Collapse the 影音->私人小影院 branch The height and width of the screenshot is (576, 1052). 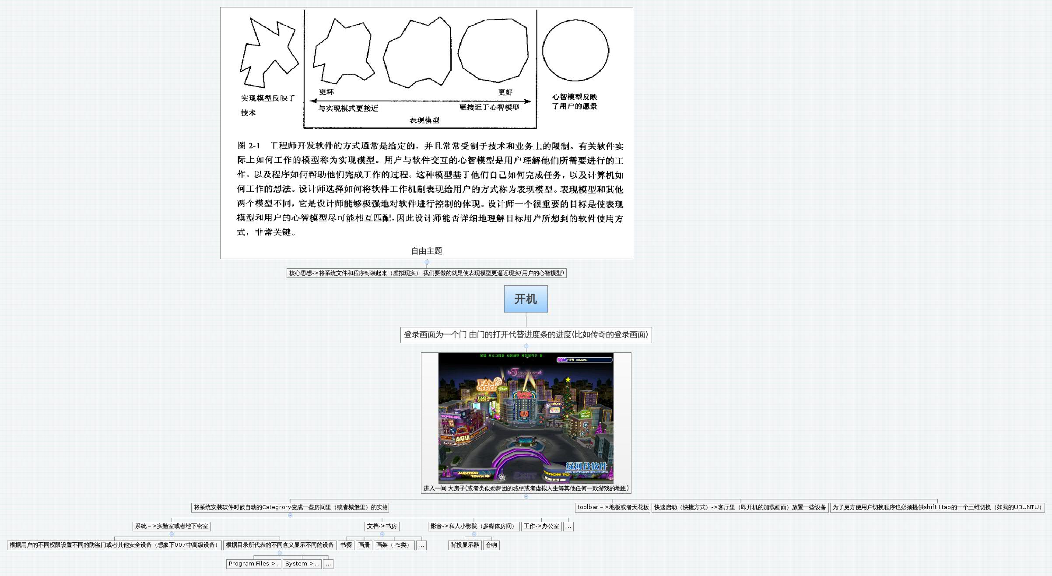tap(474, 534)
